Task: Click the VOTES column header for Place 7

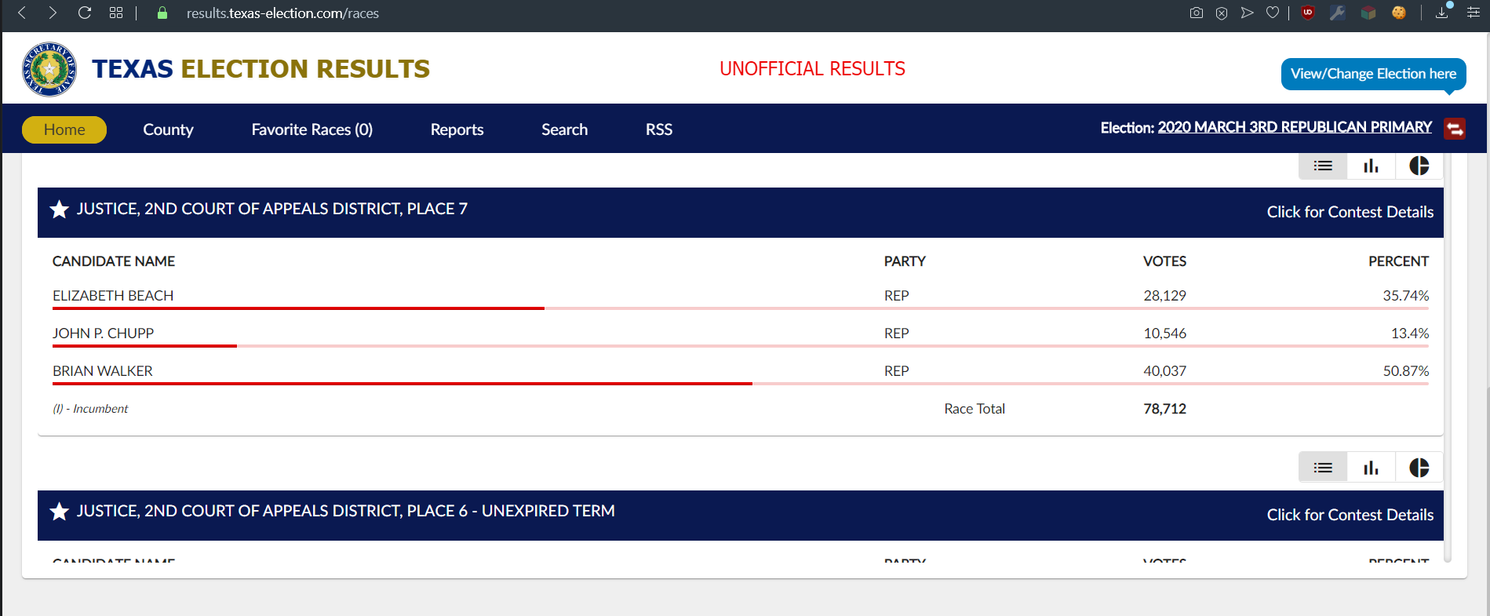Action: click(1164, 261)
